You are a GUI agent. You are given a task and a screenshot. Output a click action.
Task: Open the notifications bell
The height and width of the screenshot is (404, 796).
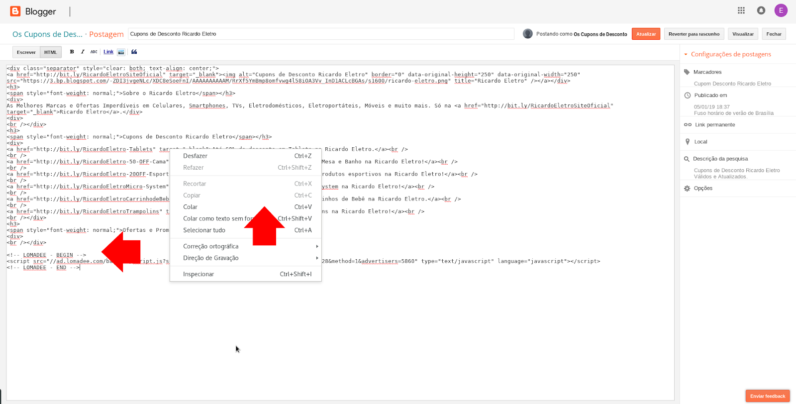coord(761,10)
